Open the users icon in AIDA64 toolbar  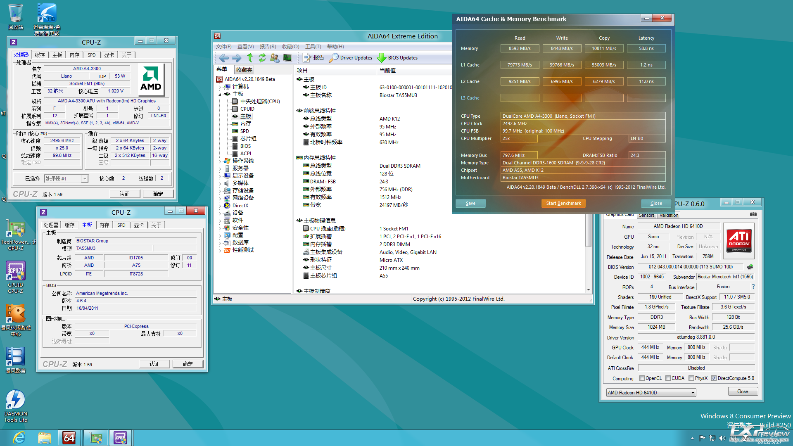click(275, 58)
